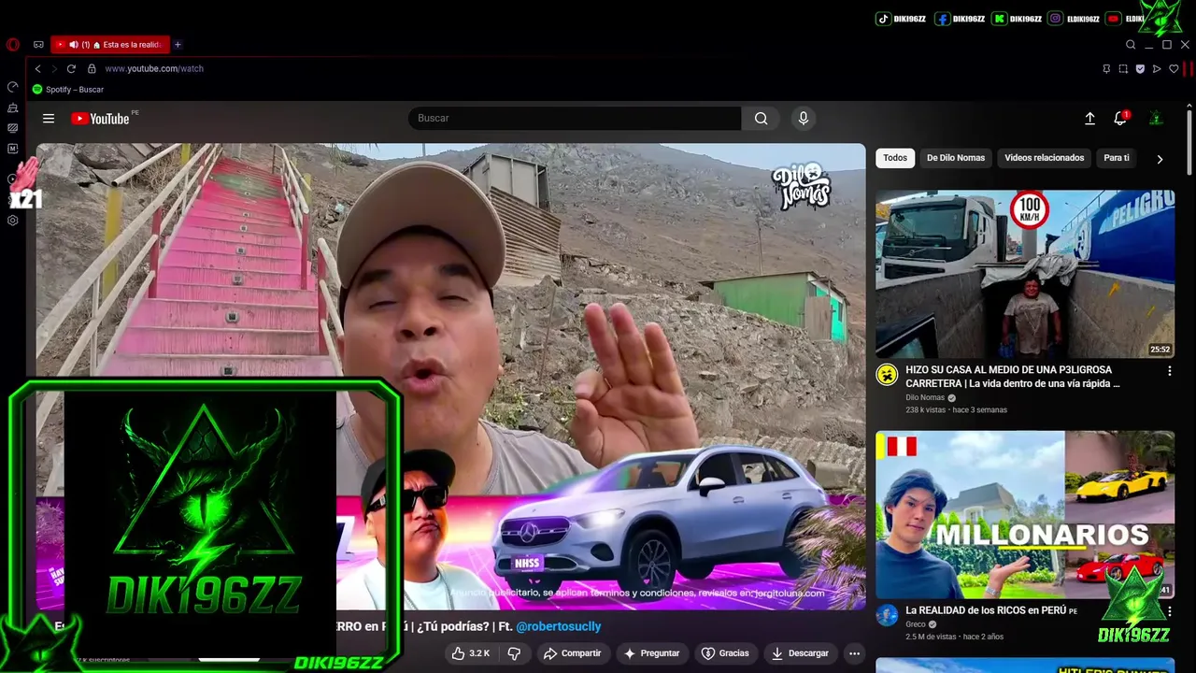Open the @robertosuclly channel link
Screen dimensions: 1196x673
pyautogui.click(x=559, y=626)
